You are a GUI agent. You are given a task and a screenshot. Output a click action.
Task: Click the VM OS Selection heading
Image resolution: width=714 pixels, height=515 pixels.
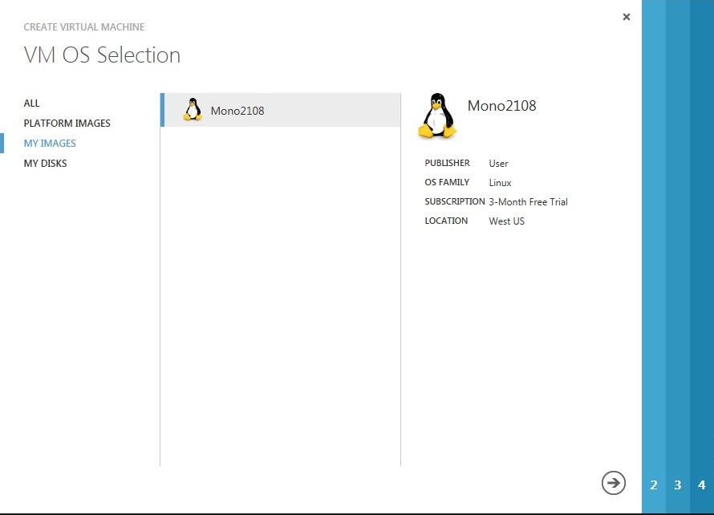click(x=102, y=55)
